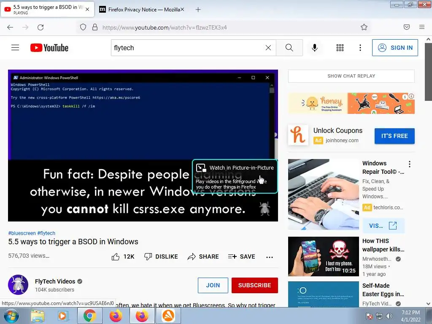The height and width of the screenshot is (324, 432).
Task: Close the YouTube video tab
Action: click(x=87, y=9)
